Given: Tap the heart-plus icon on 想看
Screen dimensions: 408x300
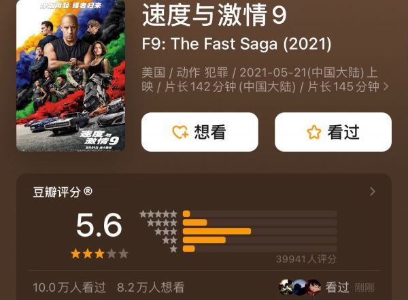Looking at the screenshot, I should pyautogui.click(x=180, y=132).
